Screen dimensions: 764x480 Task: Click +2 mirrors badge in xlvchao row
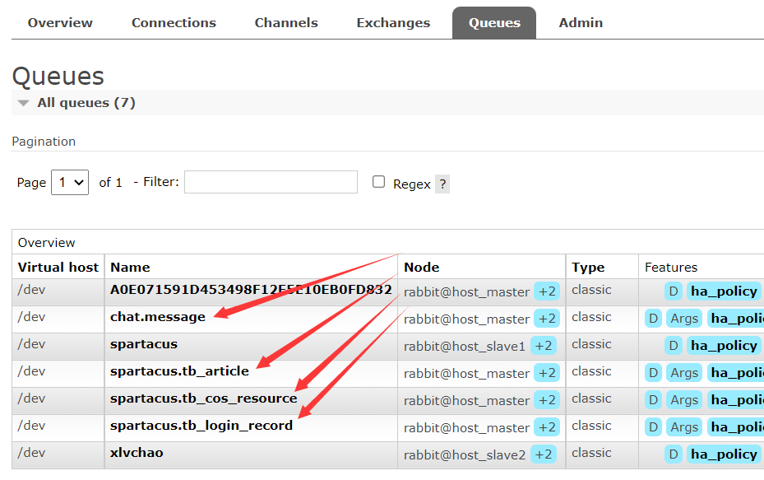544,454
